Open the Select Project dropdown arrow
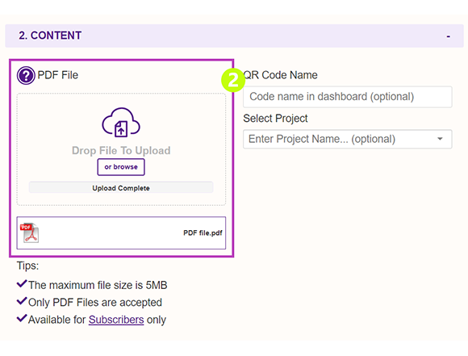This screenshot has height=356, width=468. 440,139
